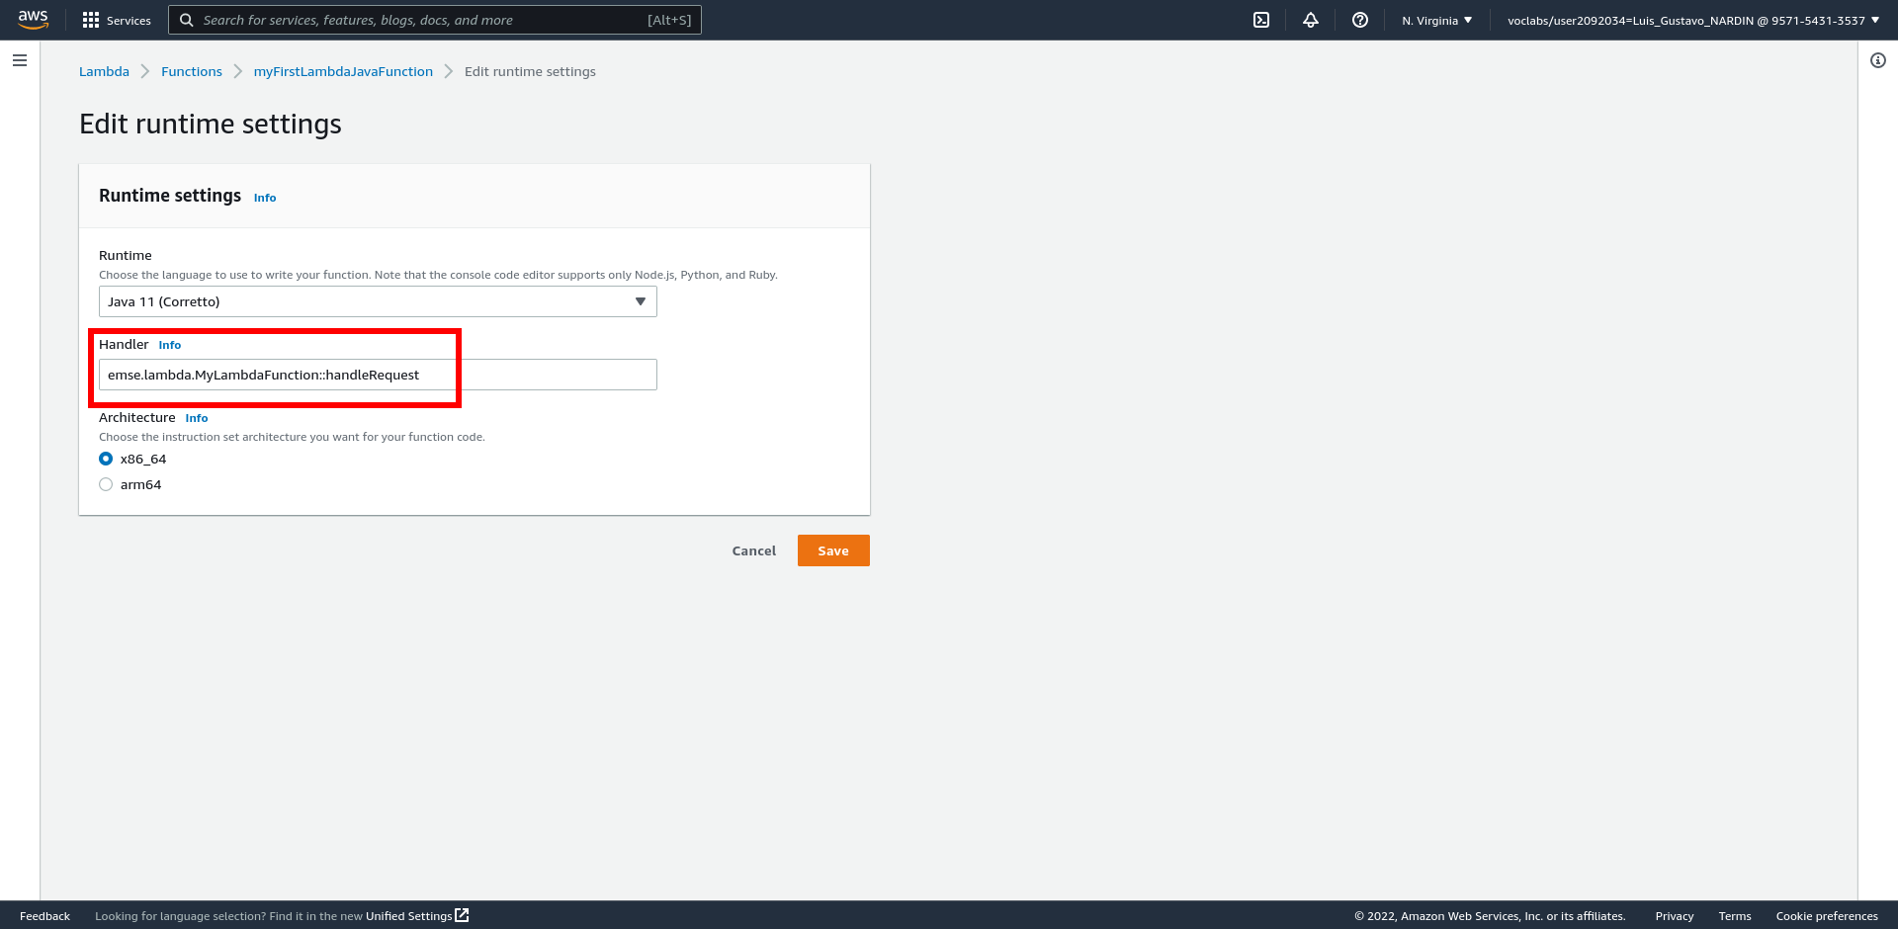
Task: Open the voclabs account dropdown menu
Action: click(1692, 20)
